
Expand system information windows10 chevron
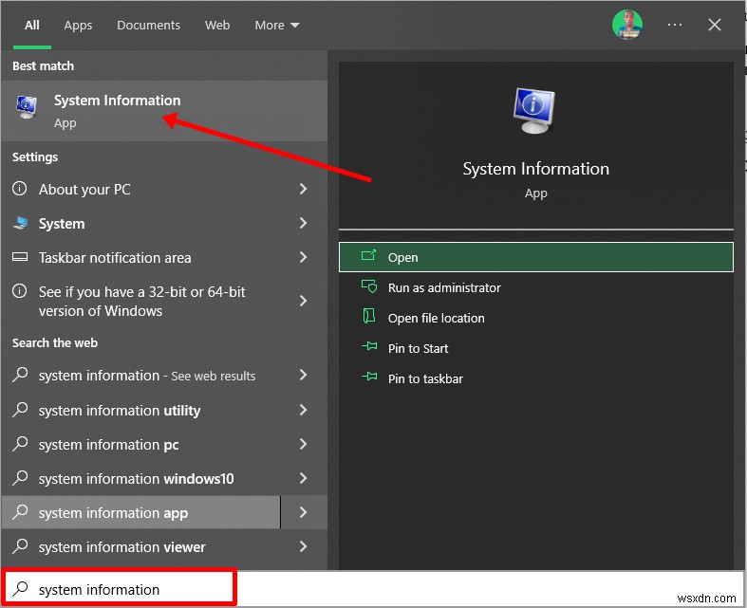[x=303, y=478]
